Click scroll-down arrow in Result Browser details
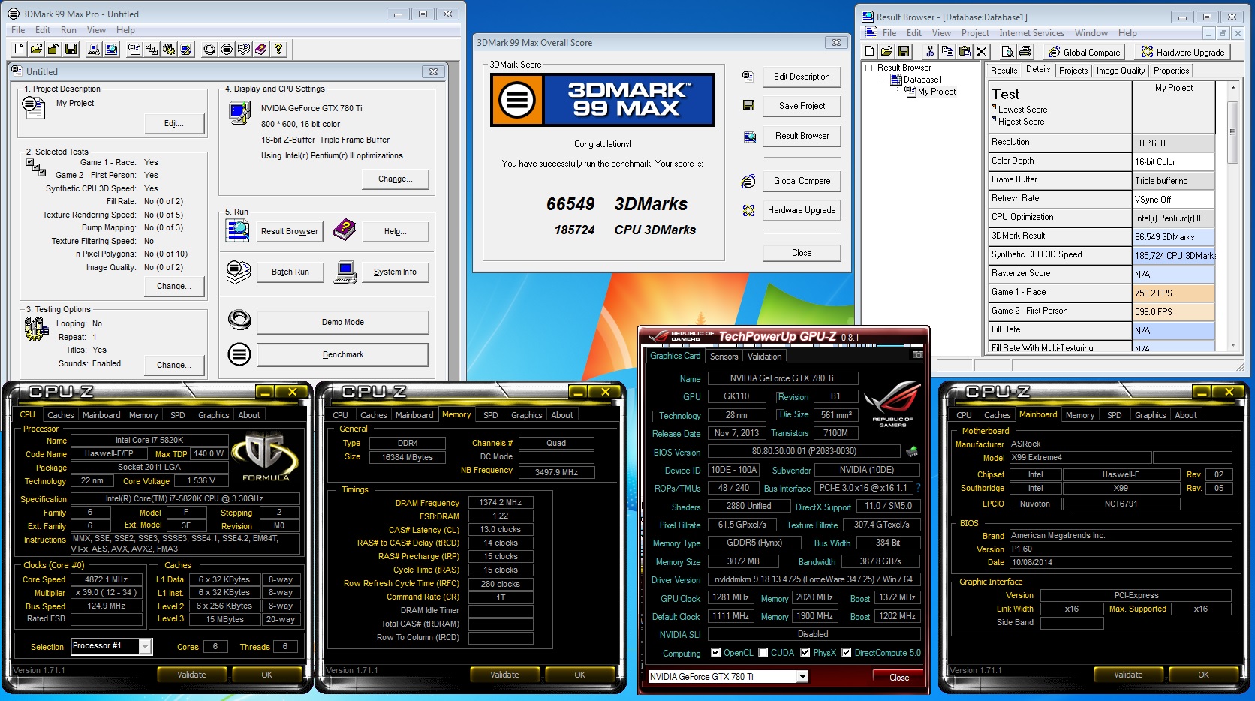Image resolution: width=1255 pixels, height=701 pixels. 1232,345
